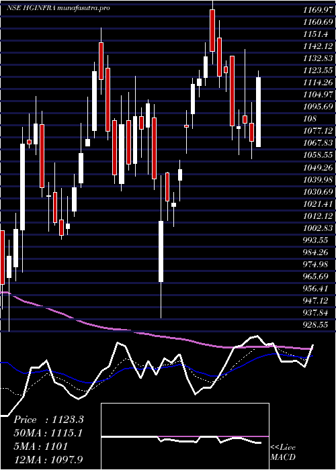Click the NSE HGINFRA munafasutra.pro title
This screenshot has height=470, width=336.
click(58, 8)
